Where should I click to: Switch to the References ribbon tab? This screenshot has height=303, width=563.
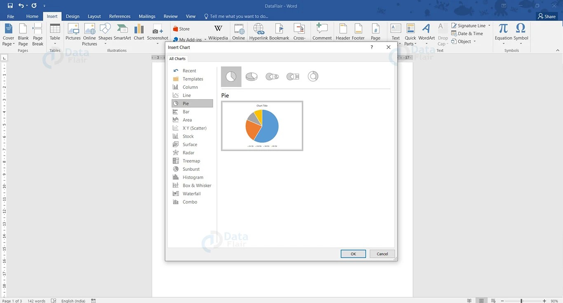[120, 16]
